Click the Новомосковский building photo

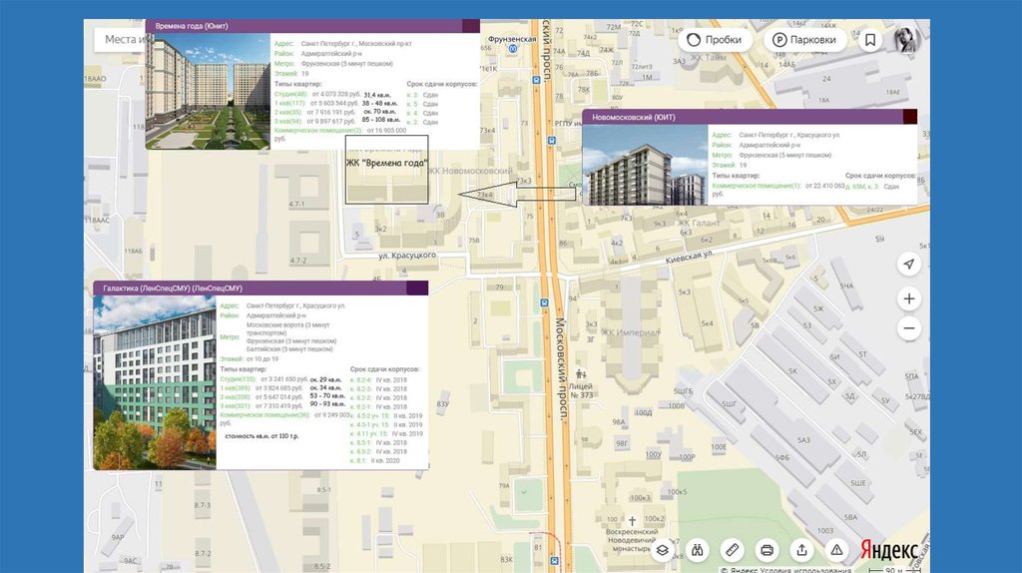click(x=644, y=166)
